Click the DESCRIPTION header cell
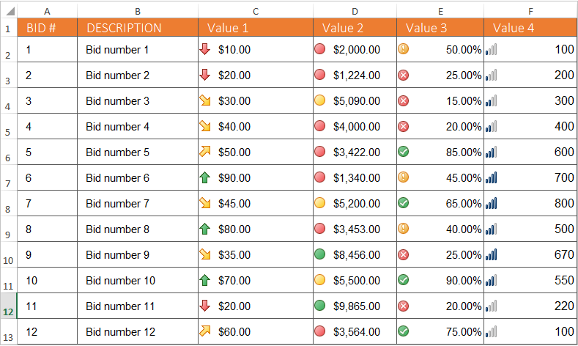578x346 pixels. 138,28
